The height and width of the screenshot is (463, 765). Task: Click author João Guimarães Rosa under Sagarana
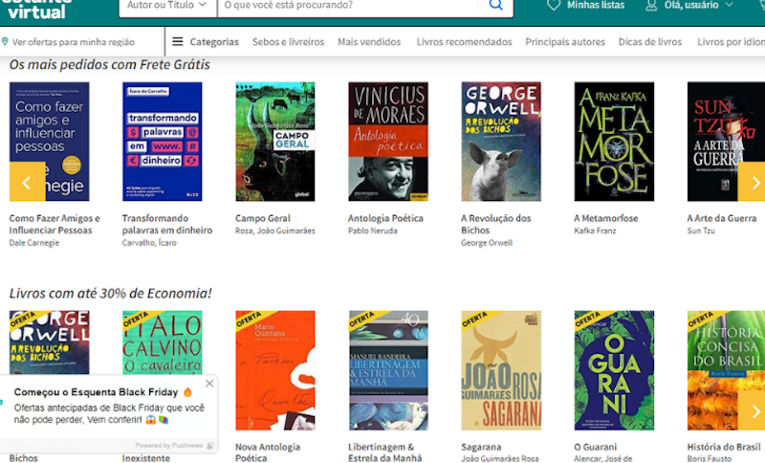point(500,458)
